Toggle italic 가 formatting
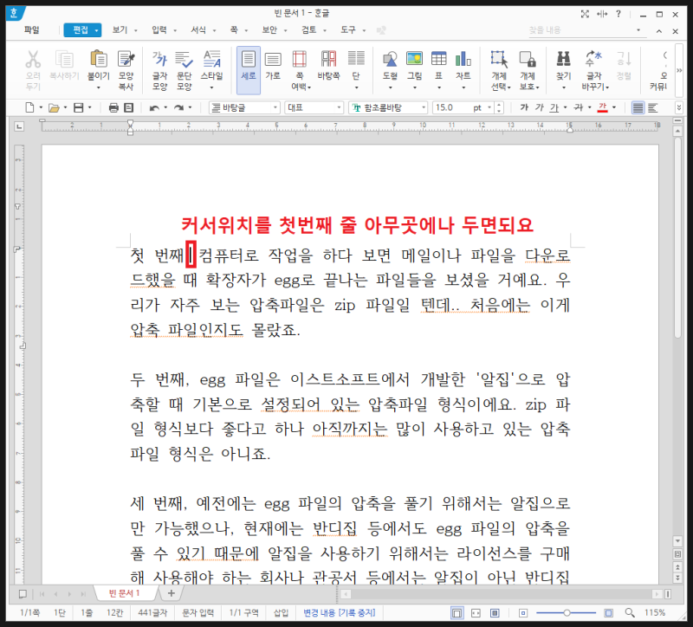The width and height of the screenshot is (693, 627). (539, 107)
